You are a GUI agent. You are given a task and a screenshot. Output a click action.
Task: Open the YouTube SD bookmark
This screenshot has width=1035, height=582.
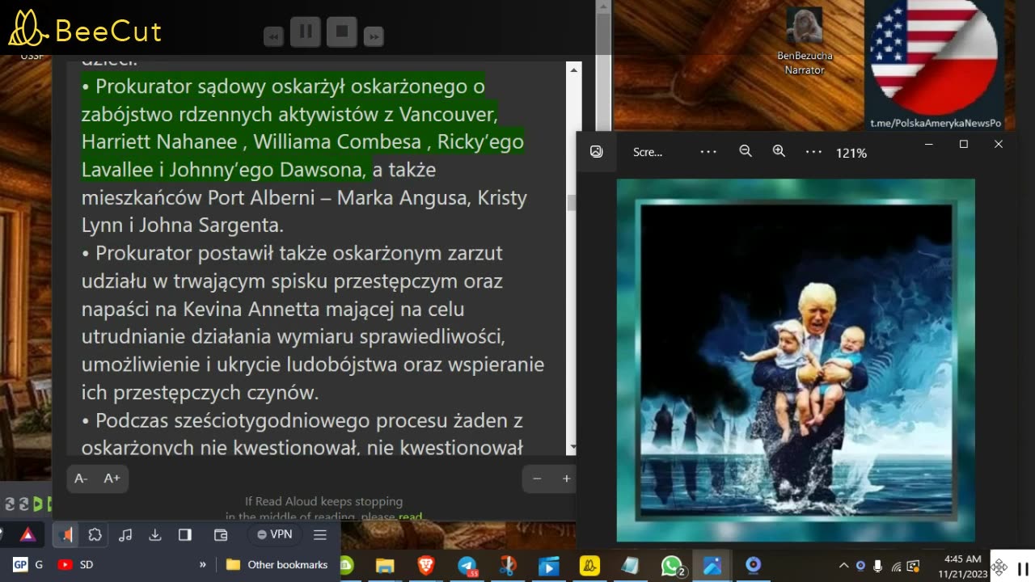tap(76, 564)
